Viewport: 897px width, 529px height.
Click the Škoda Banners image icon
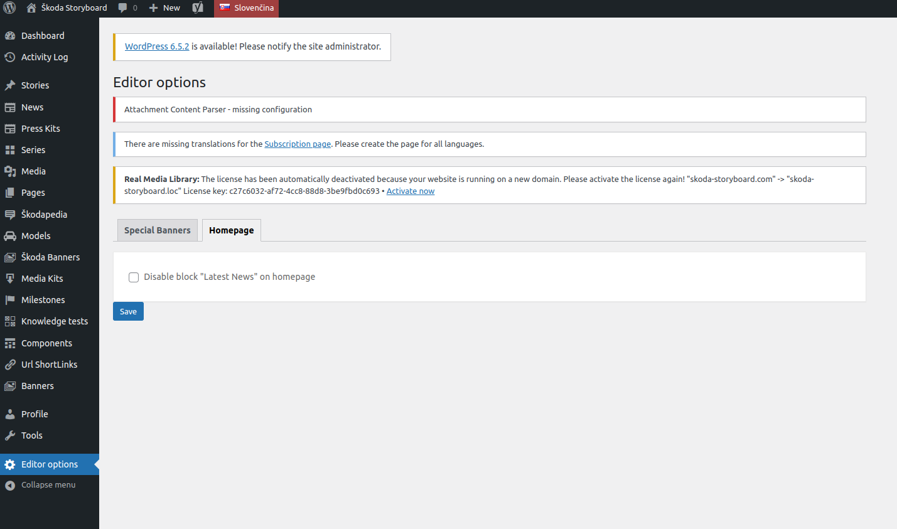click(10, 257)
